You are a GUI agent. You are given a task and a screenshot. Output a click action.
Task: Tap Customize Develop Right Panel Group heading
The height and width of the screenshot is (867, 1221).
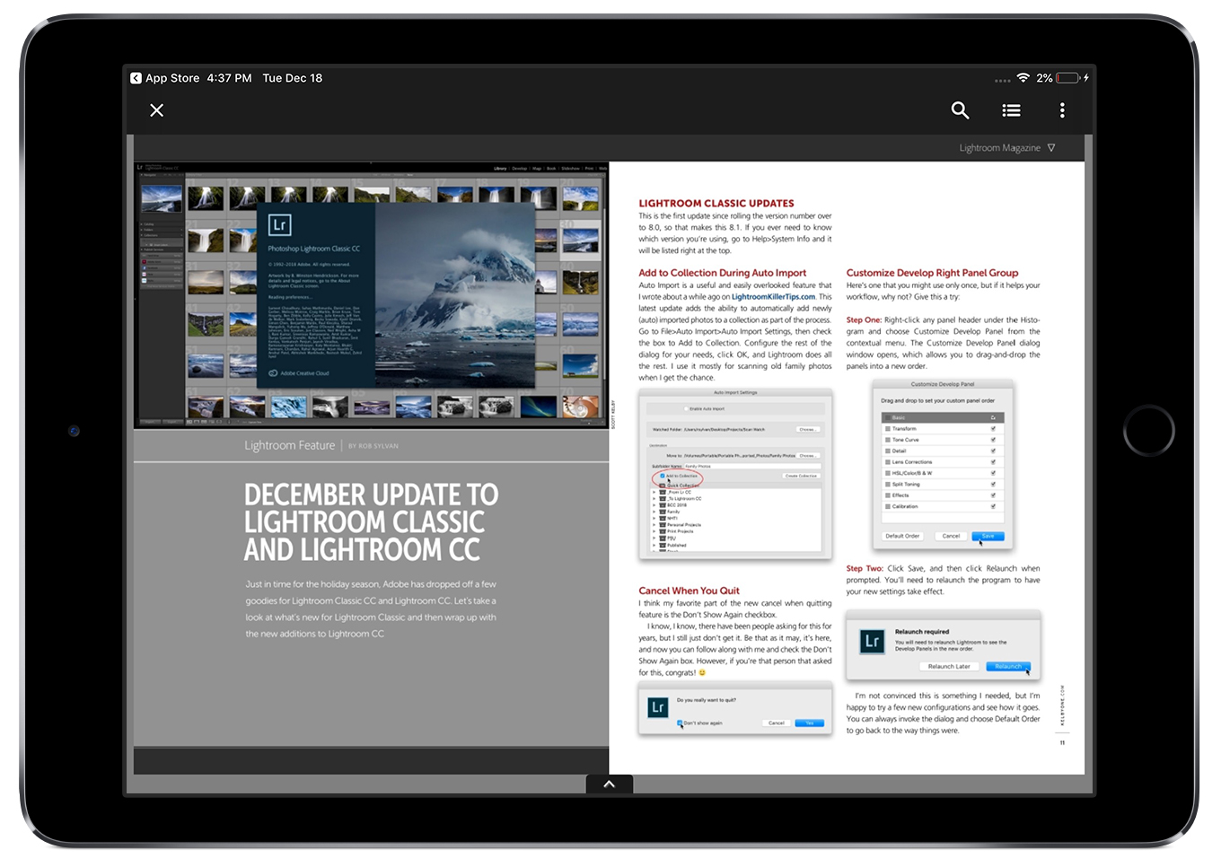coord(932,273)
